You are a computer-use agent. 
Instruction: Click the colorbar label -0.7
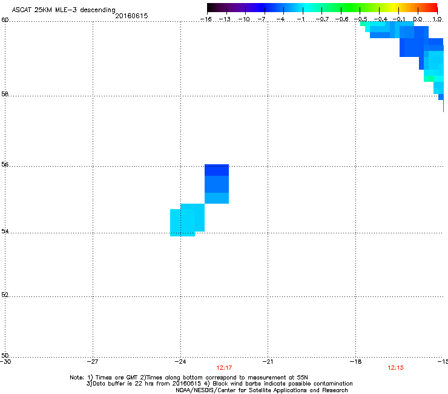(322, 19)
